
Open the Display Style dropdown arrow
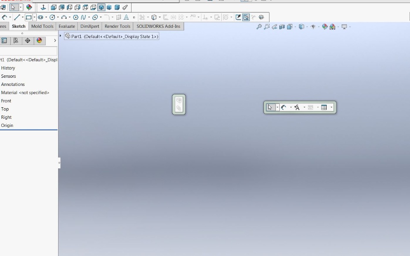click(307, 26)
